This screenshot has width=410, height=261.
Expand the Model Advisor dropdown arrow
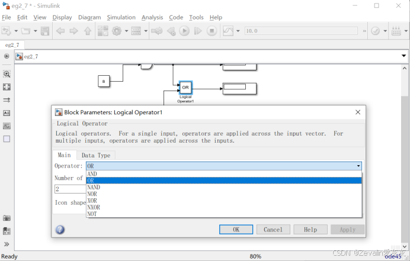pos(385,31)
